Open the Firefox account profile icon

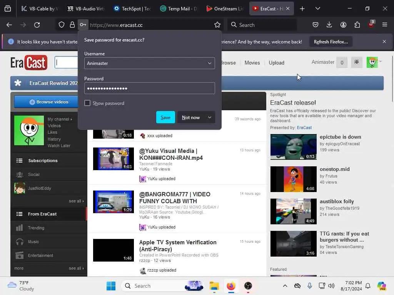coord(343,25)
